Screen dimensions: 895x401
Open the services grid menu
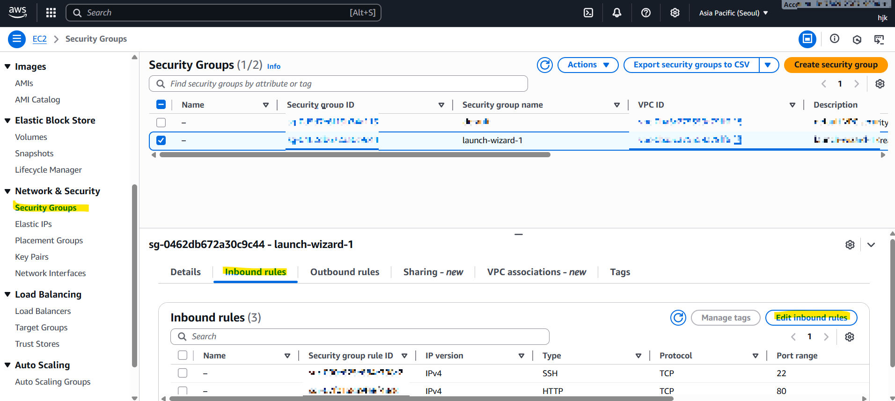coord(51,13)
